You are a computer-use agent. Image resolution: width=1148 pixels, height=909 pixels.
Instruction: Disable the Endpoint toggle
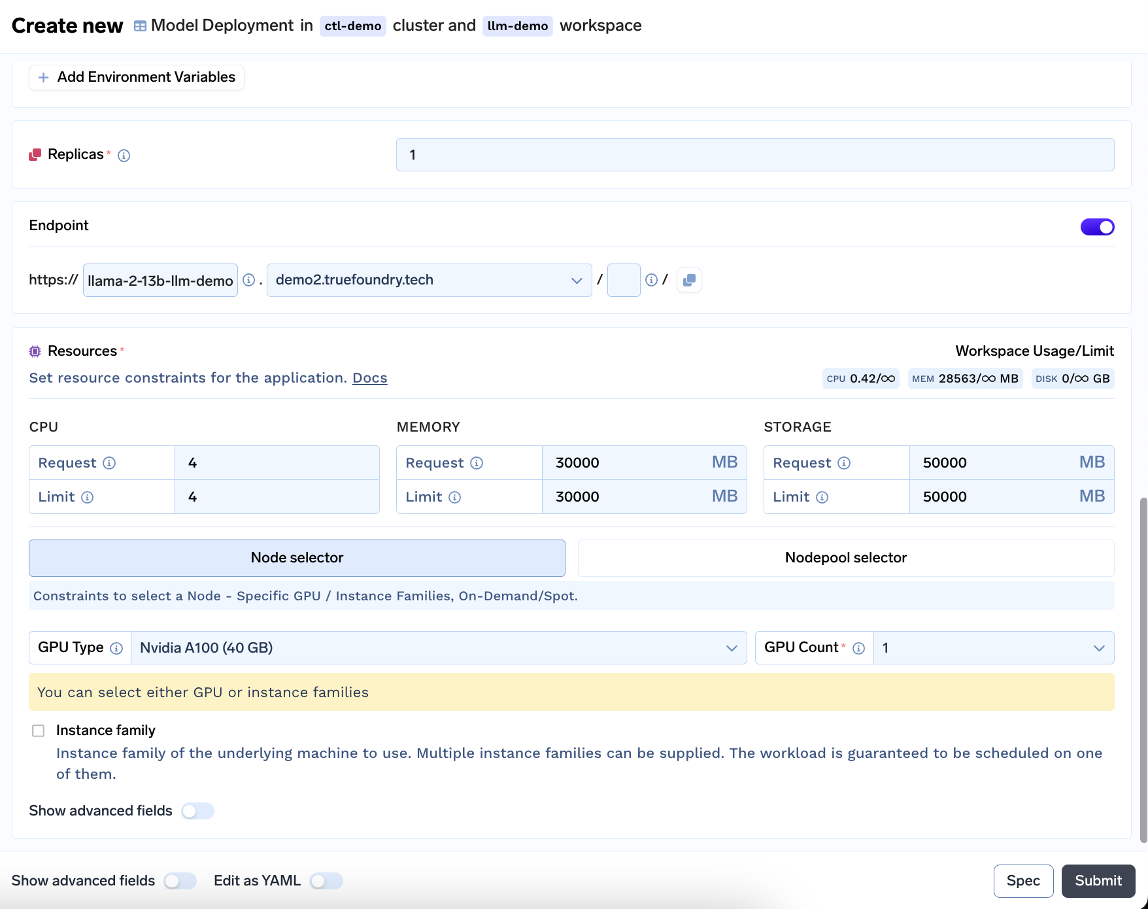click(x=1097, y=227)
